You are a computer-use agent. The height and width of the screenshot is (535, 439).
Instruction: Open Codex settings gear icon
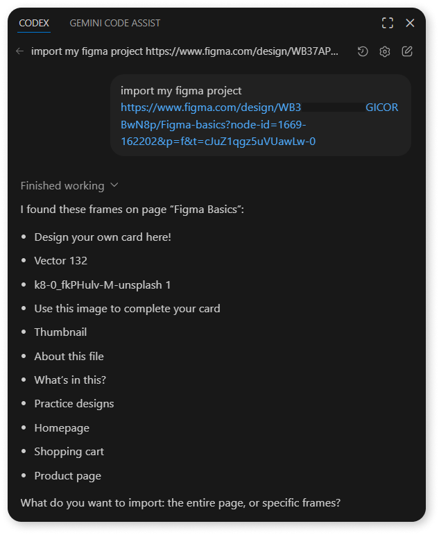[x=385, y=51]
